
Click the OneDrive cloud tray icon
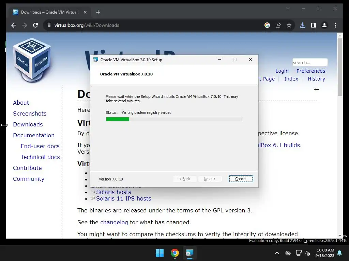(288, 253)
